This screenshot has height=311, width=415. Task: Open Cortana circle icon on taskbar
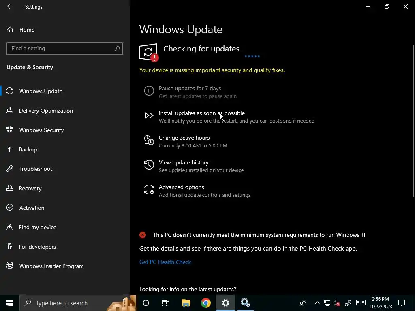pyautogui.click(x=146, y=303)
